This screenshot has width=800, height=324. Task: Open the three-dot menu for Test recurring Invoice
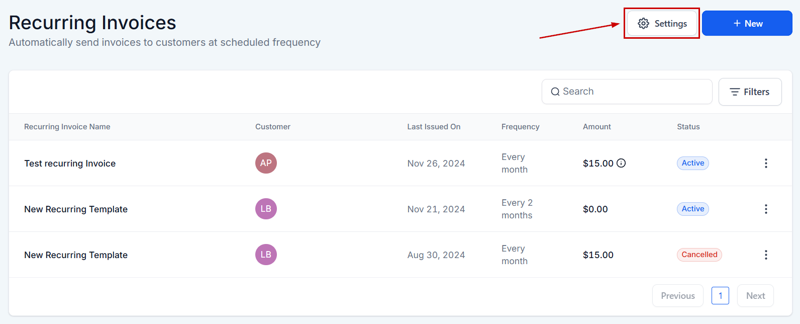pos(766,163)
